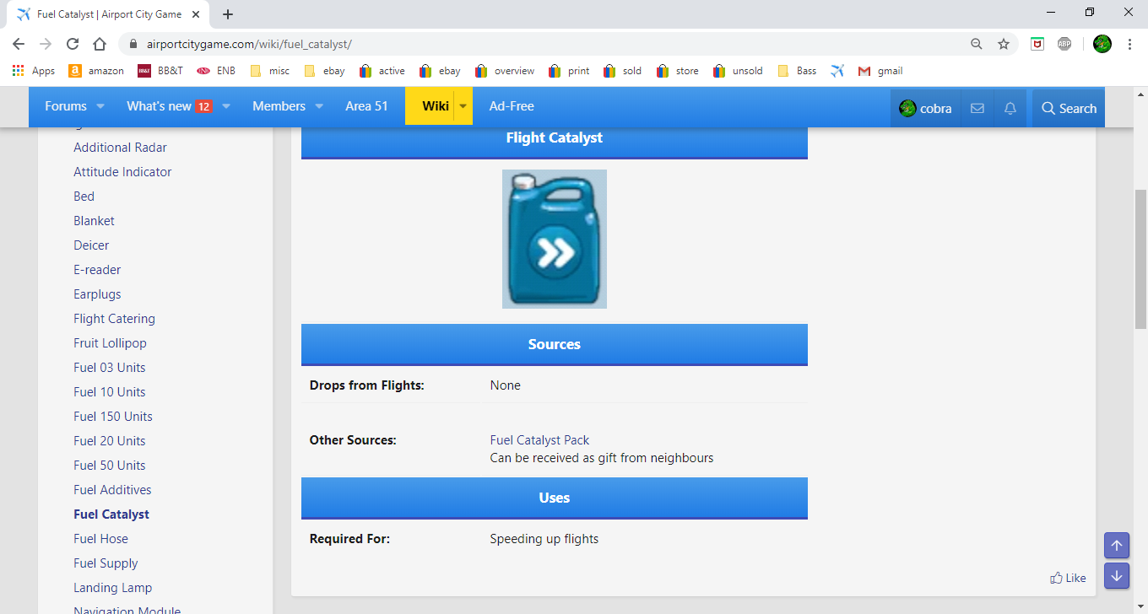Screen dimensions: 1148x614
Task: Open the cobra user account menu
Action: click(x=925, y=108)
